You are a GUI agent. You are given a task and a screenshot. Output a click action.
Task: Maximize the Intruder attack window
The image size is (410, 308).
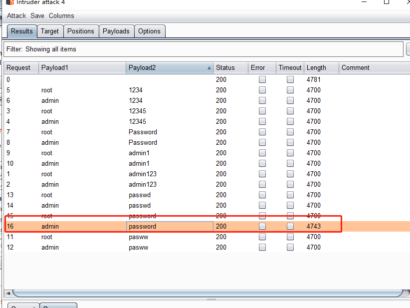pyautogui.click(x=387, y=2)
